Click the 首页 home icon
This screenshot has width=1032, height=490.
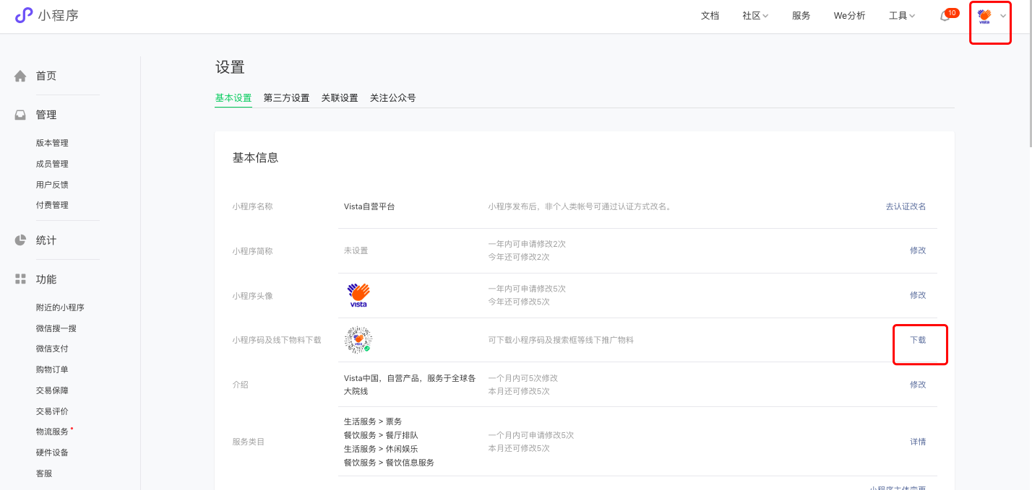point(20,76)
